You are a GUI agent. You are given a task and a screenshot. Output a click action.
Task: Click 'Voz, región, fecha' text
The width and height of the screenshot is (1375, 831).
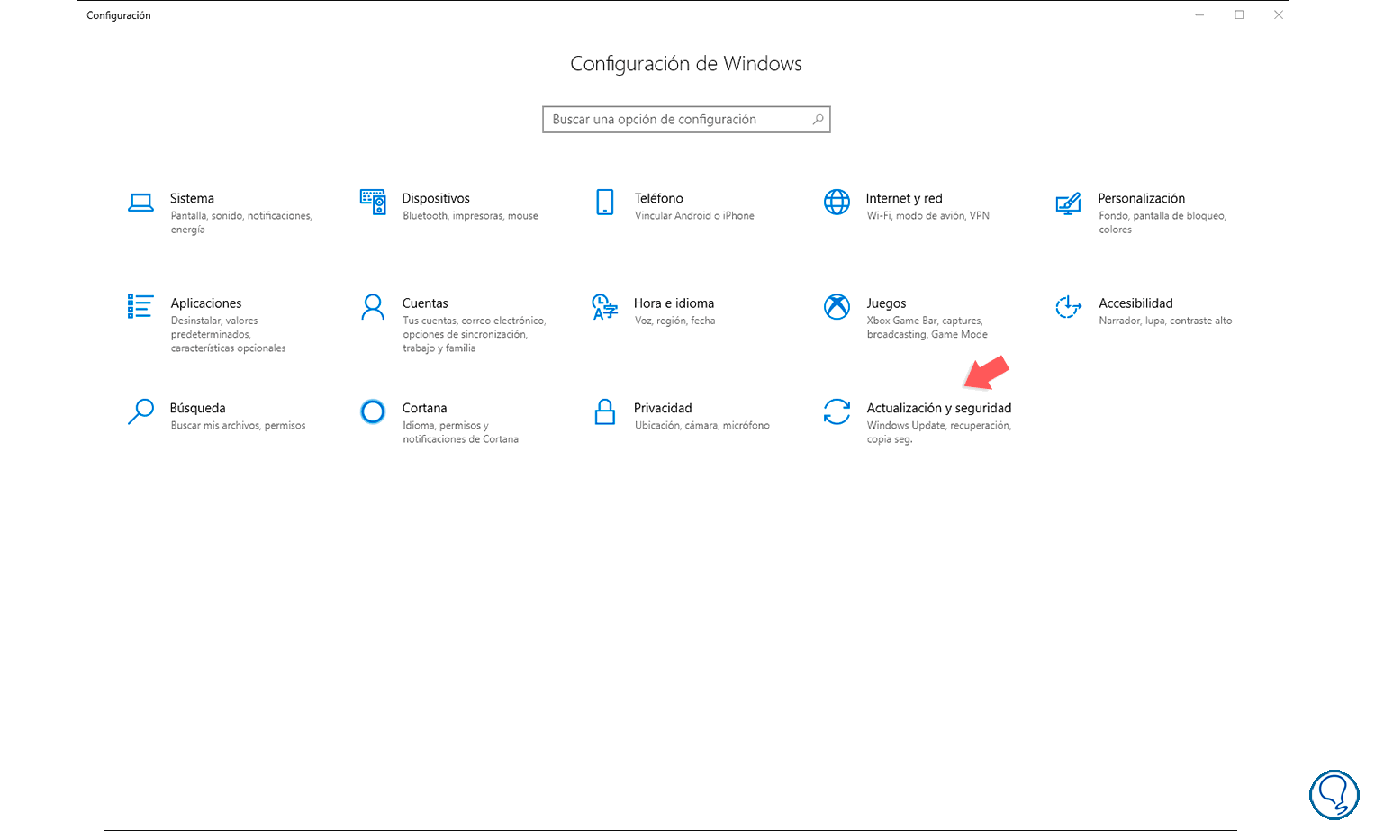674,321
